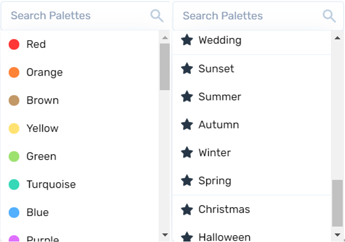Image resolution: width=345 pixels, height=242 pixels.
Task: Pick the Red color swatch
Action: (x=14, y=44)
